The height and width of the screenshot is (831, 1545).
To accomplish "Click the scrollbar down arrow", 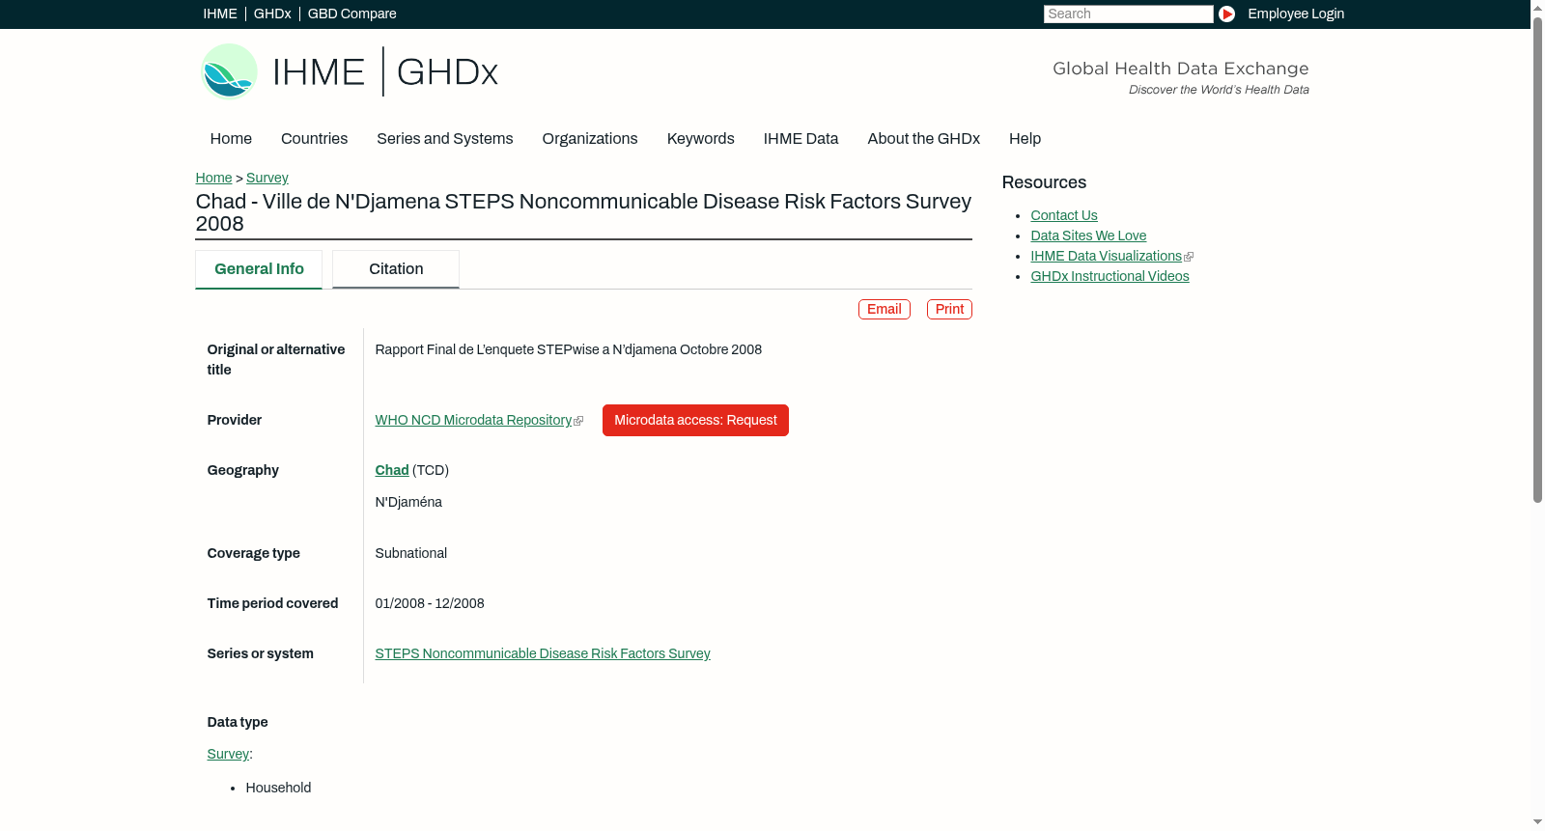I will point(1537,822).
